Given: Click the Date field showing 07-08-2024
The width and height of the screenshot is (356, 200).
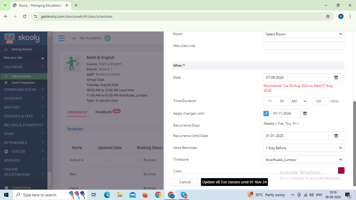Looking at the screenshot, I should click(296, 78).
